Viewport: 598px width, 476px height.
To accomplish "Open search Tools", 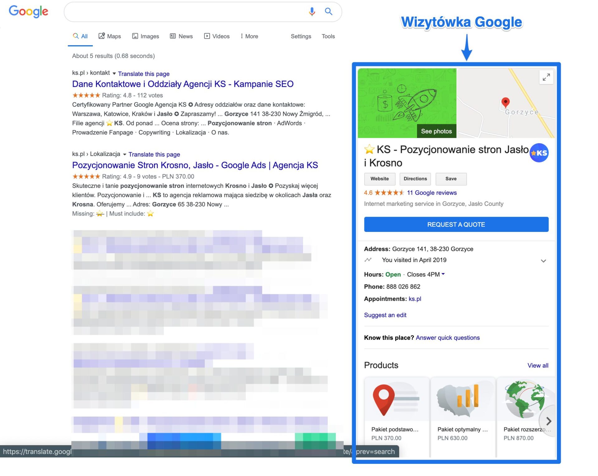I will (328, 36).
